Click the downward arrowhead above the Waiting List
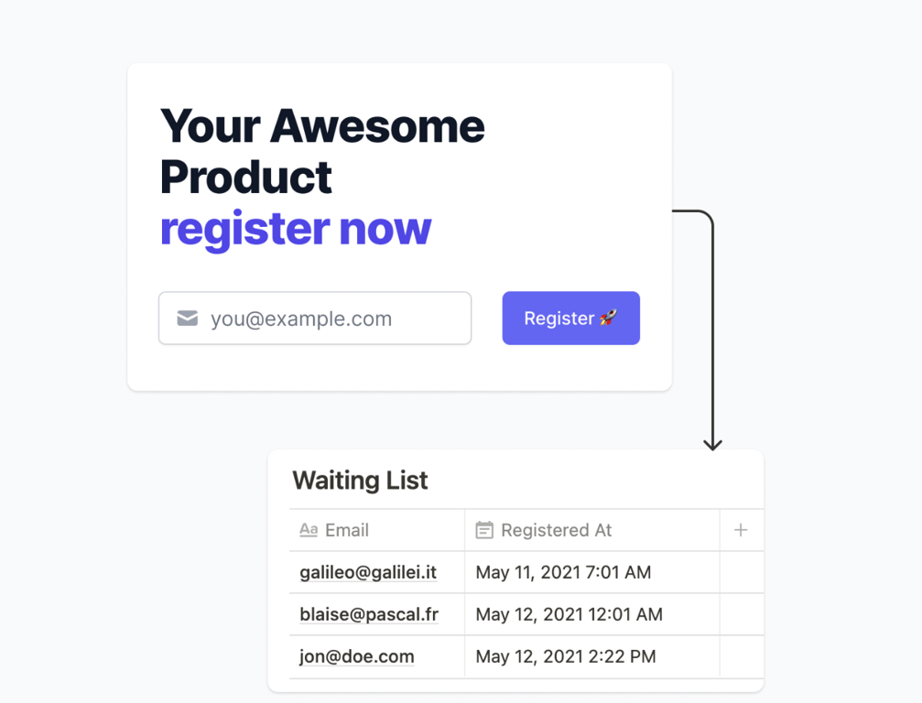Screen dimensions: 922x703 point(712,444)
